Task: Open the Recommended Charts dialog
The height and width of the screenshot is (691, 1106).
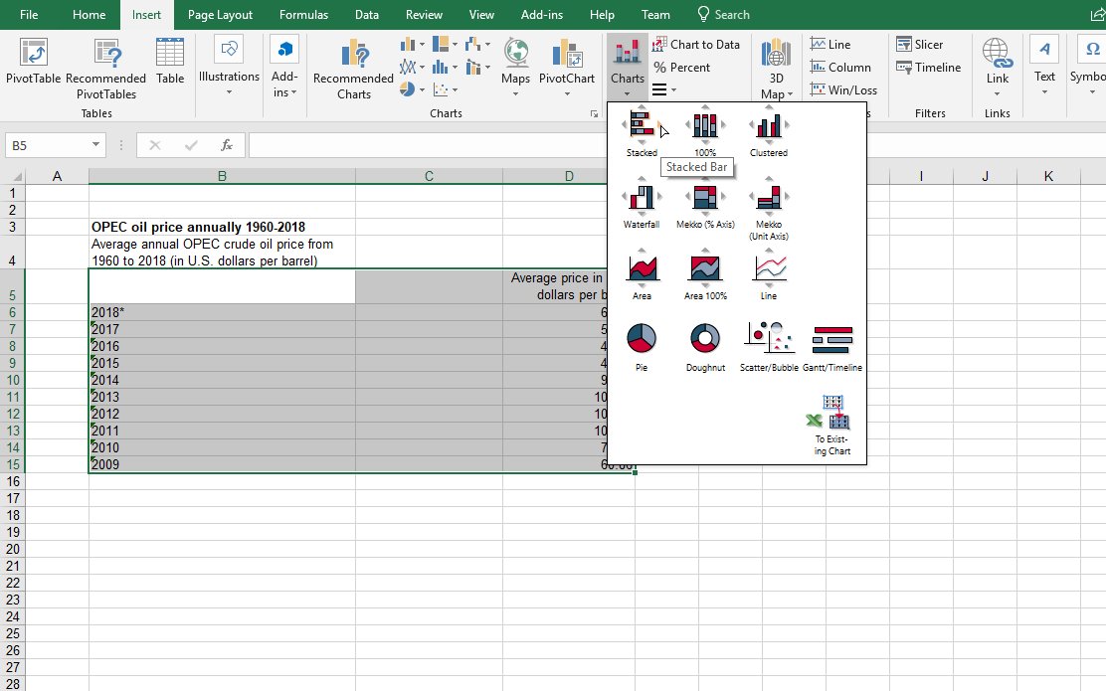Action: tap(353, 70)
